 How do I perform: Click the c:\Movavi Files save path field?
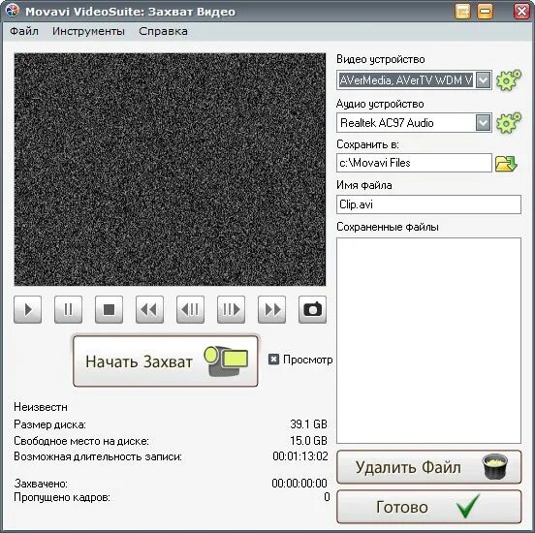point(414,163)
